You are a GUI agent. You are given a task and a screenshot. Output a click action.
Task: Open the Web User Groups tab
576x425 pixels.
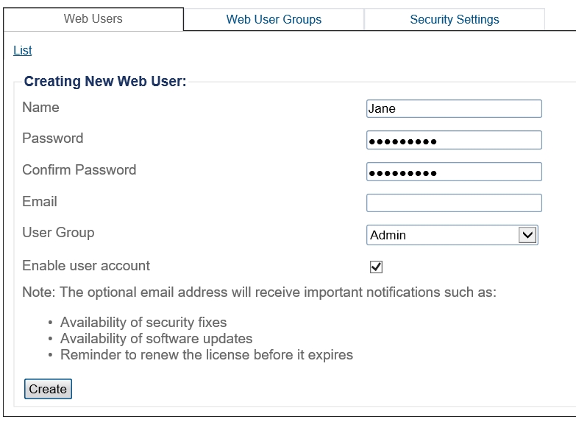pyautogui.click(x=274, y=19)
